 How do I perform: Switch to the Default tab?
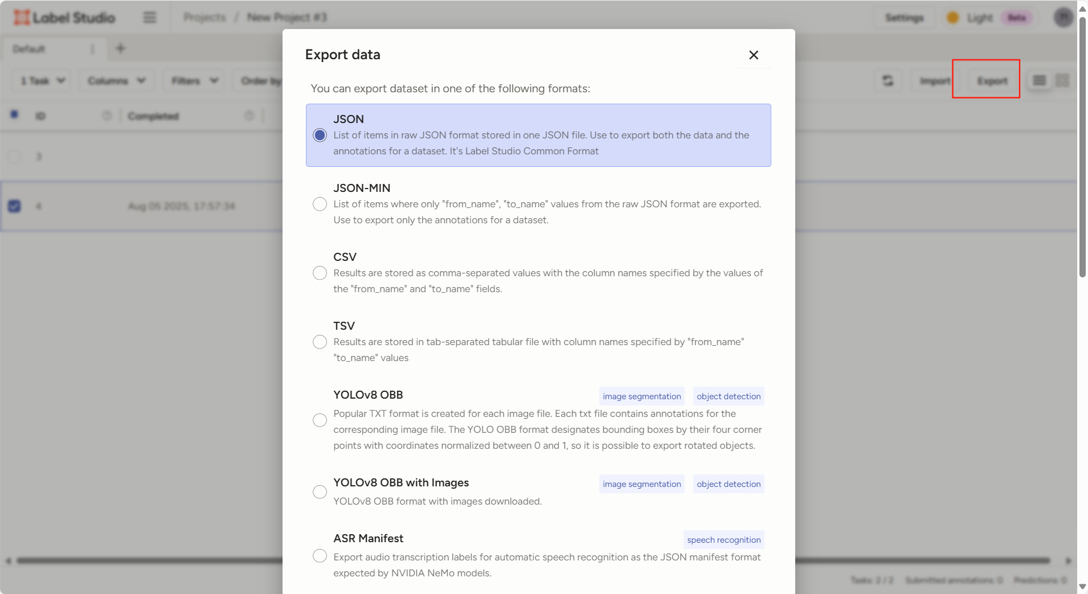[x=29, y=49]
